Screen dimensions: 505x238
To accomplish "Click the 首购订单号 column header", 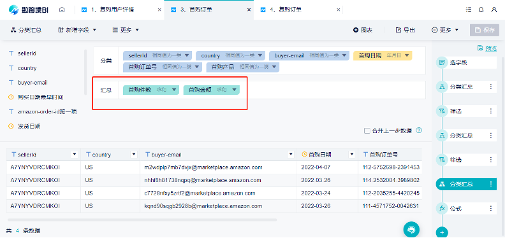I will [390, 155].
